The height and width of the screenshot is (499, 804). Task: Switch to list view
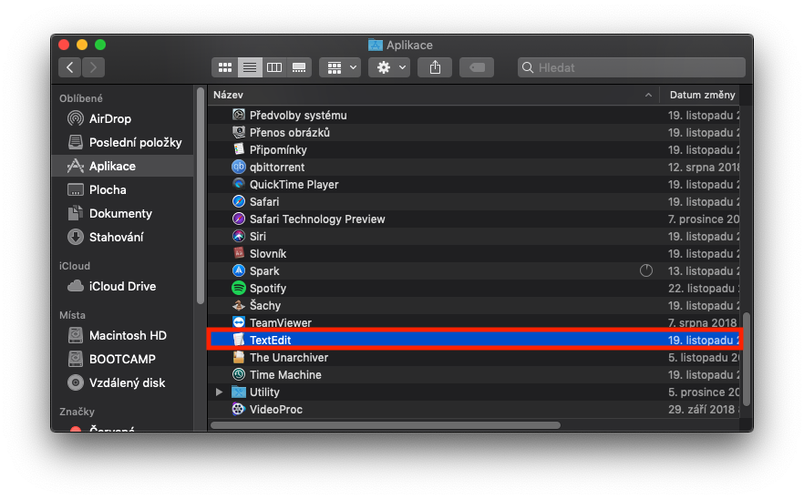[x=250, y=67]
